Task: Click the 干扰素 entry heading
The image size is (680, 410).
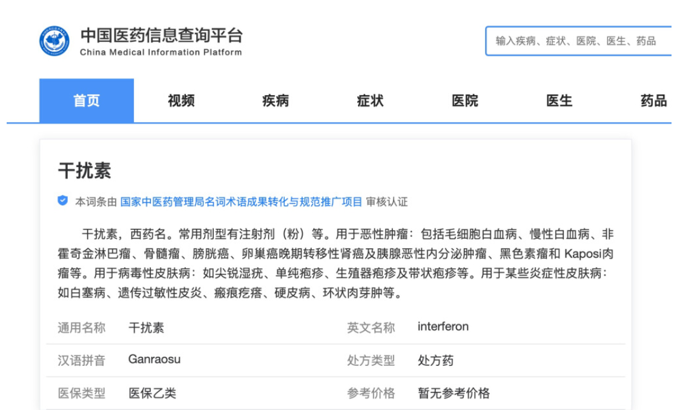Action: (x=84, y=171)
